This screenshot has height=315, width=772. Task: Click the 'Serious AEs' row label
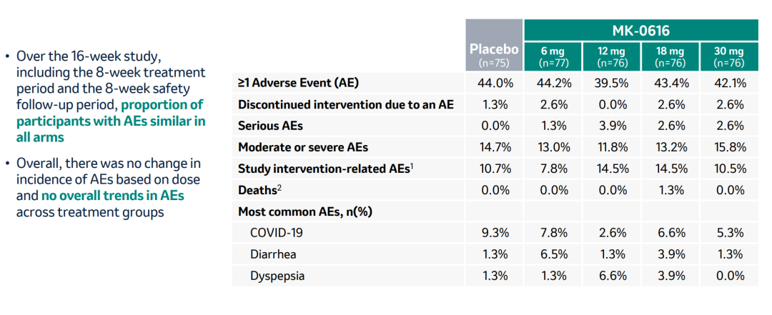[x=270, y=126]
